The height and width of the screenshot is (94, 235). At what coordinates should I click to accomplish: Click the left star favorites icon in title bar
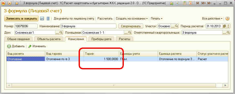click(x=17, y=3)
